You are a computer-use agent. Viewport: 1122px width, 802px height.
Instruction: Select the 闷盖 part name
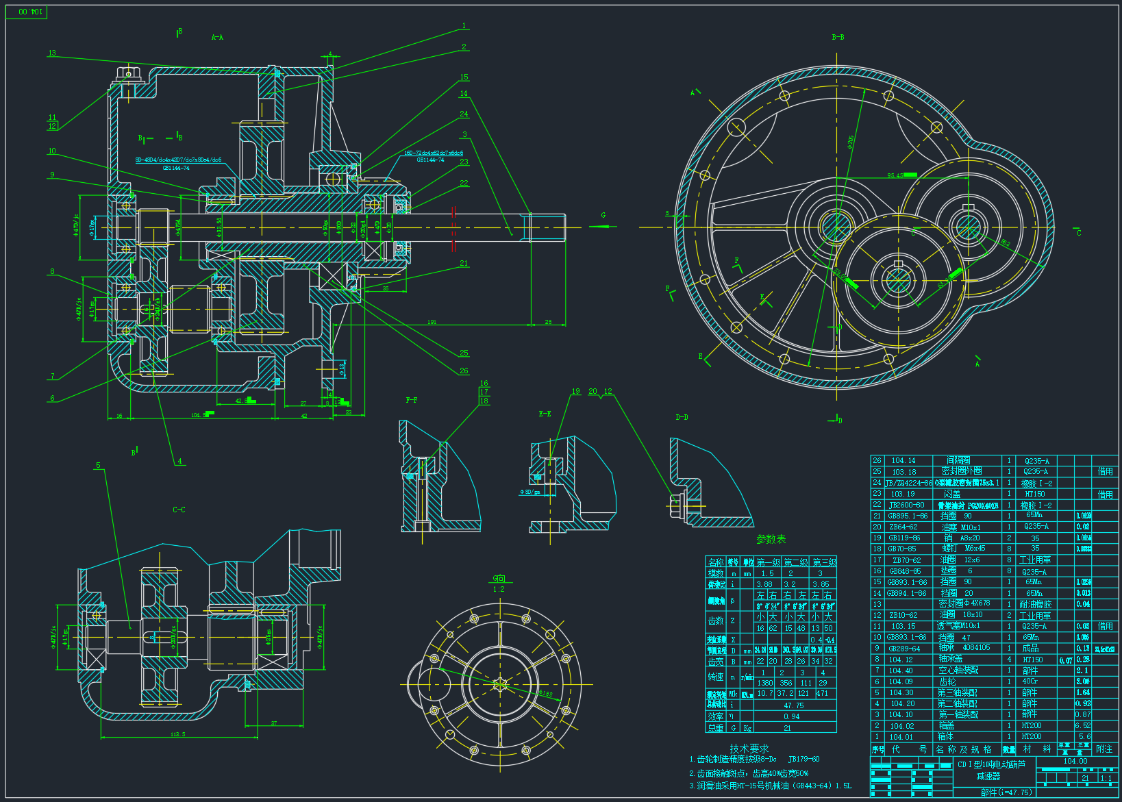[x=952, y=494]
